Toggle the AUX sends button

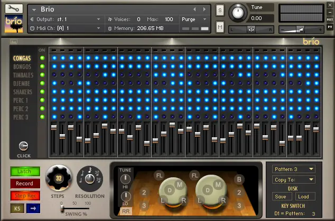[330, 19]
